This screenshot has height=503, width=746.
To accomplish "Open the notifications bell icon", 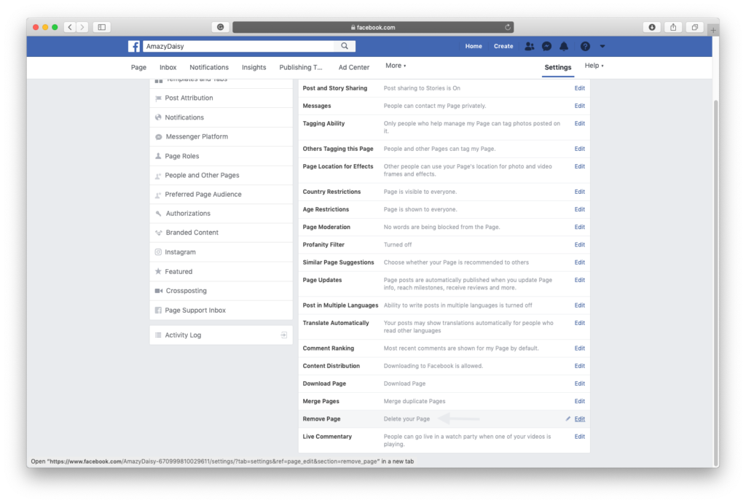I will click(564, 46).
